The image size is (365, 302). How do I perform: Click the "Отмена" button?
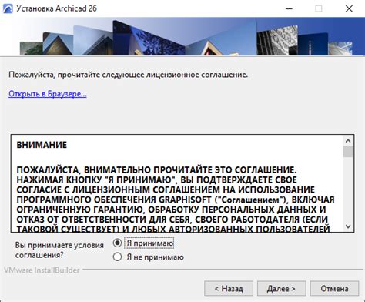point(334,289)
